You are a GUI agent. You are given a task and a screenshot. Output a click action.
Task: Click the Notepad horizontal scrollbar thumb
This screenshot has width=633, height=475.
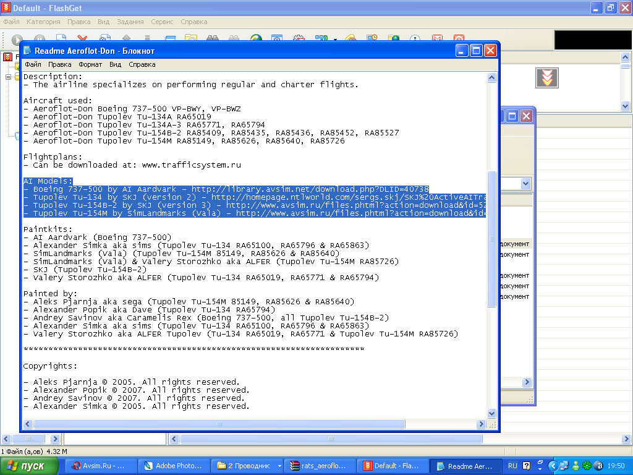(219, 424)
